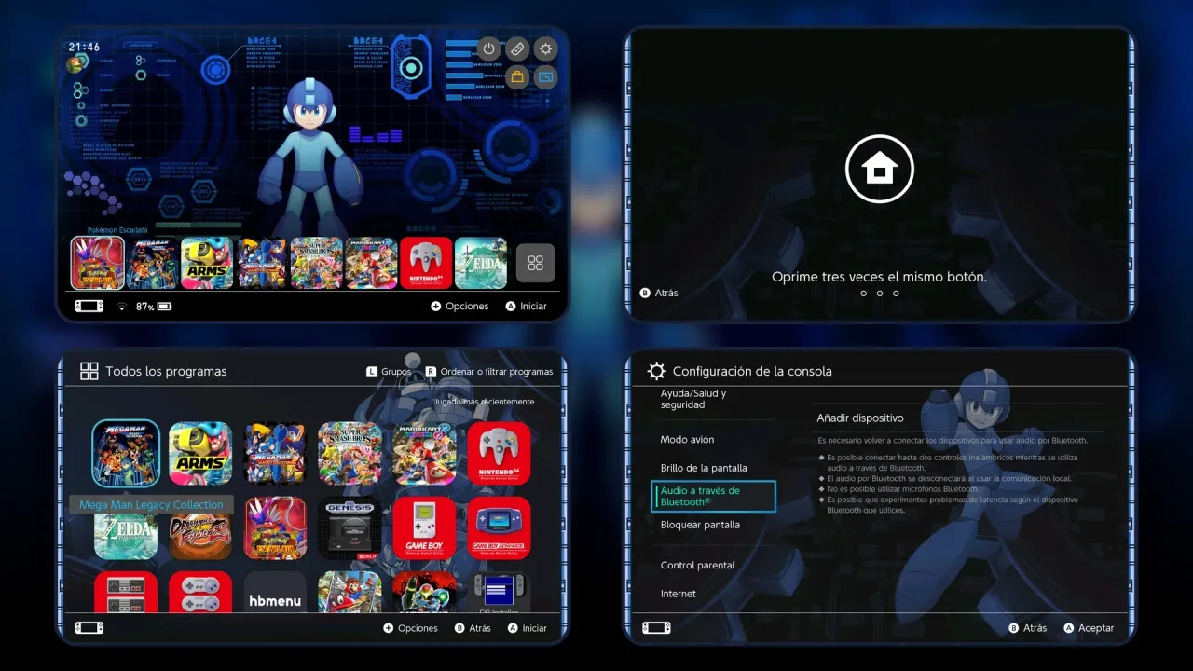Open Control parental settings entry
1193x671 pixels.
(x=697, y=566)
